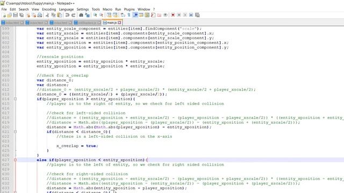The height and width of the screenshot is (193, 344).
Task: Click the '//rescale positions' comment
Action: 60,57
